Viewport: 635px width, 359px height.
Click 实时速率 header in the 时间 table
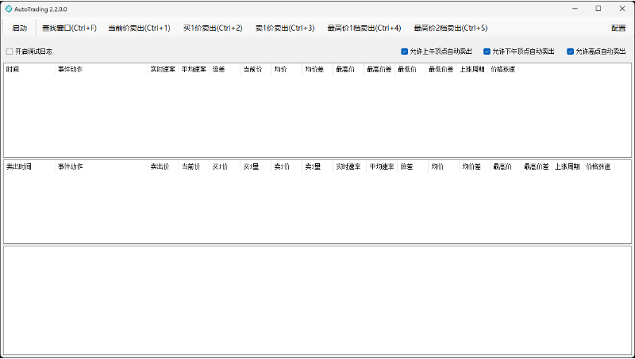pos(163,69)
